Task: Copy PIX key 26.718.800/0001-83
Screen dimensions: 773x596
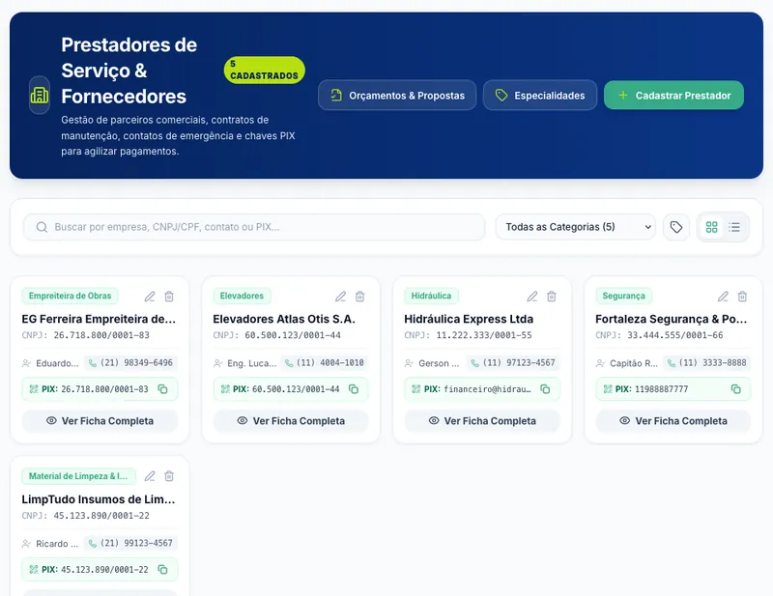Action: point(162,389)
